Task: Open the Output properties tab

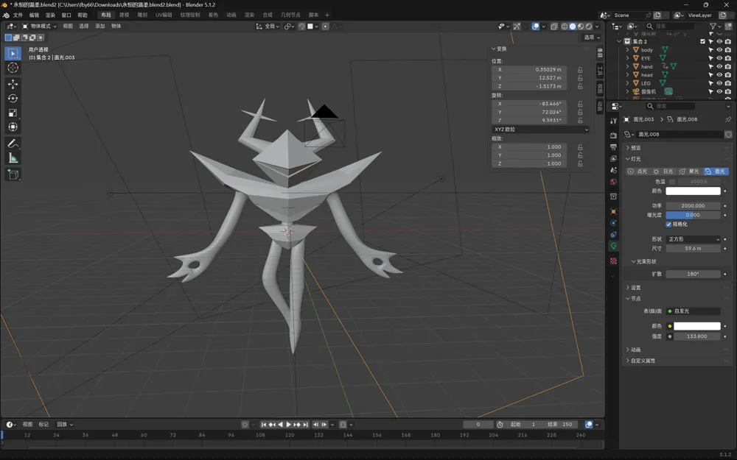Action: 613,147
